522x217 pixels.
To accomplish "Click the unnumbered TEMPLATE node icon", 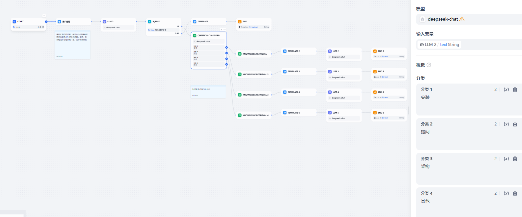I will [x=195, y=22].
